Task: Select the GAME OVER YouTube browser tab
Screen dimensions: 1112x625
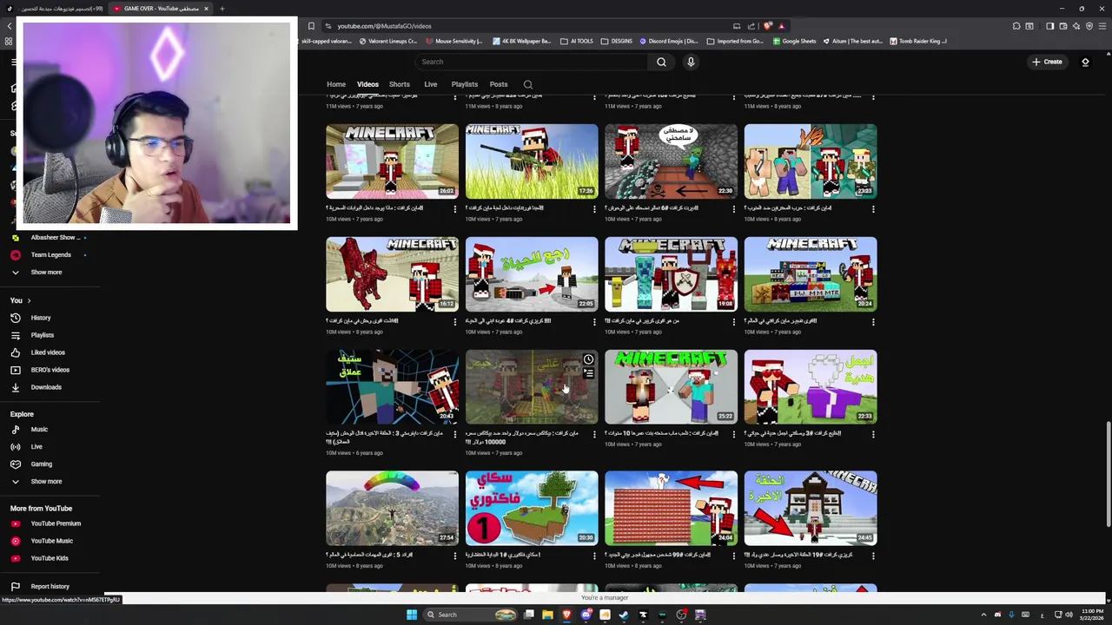Action: 161,9
